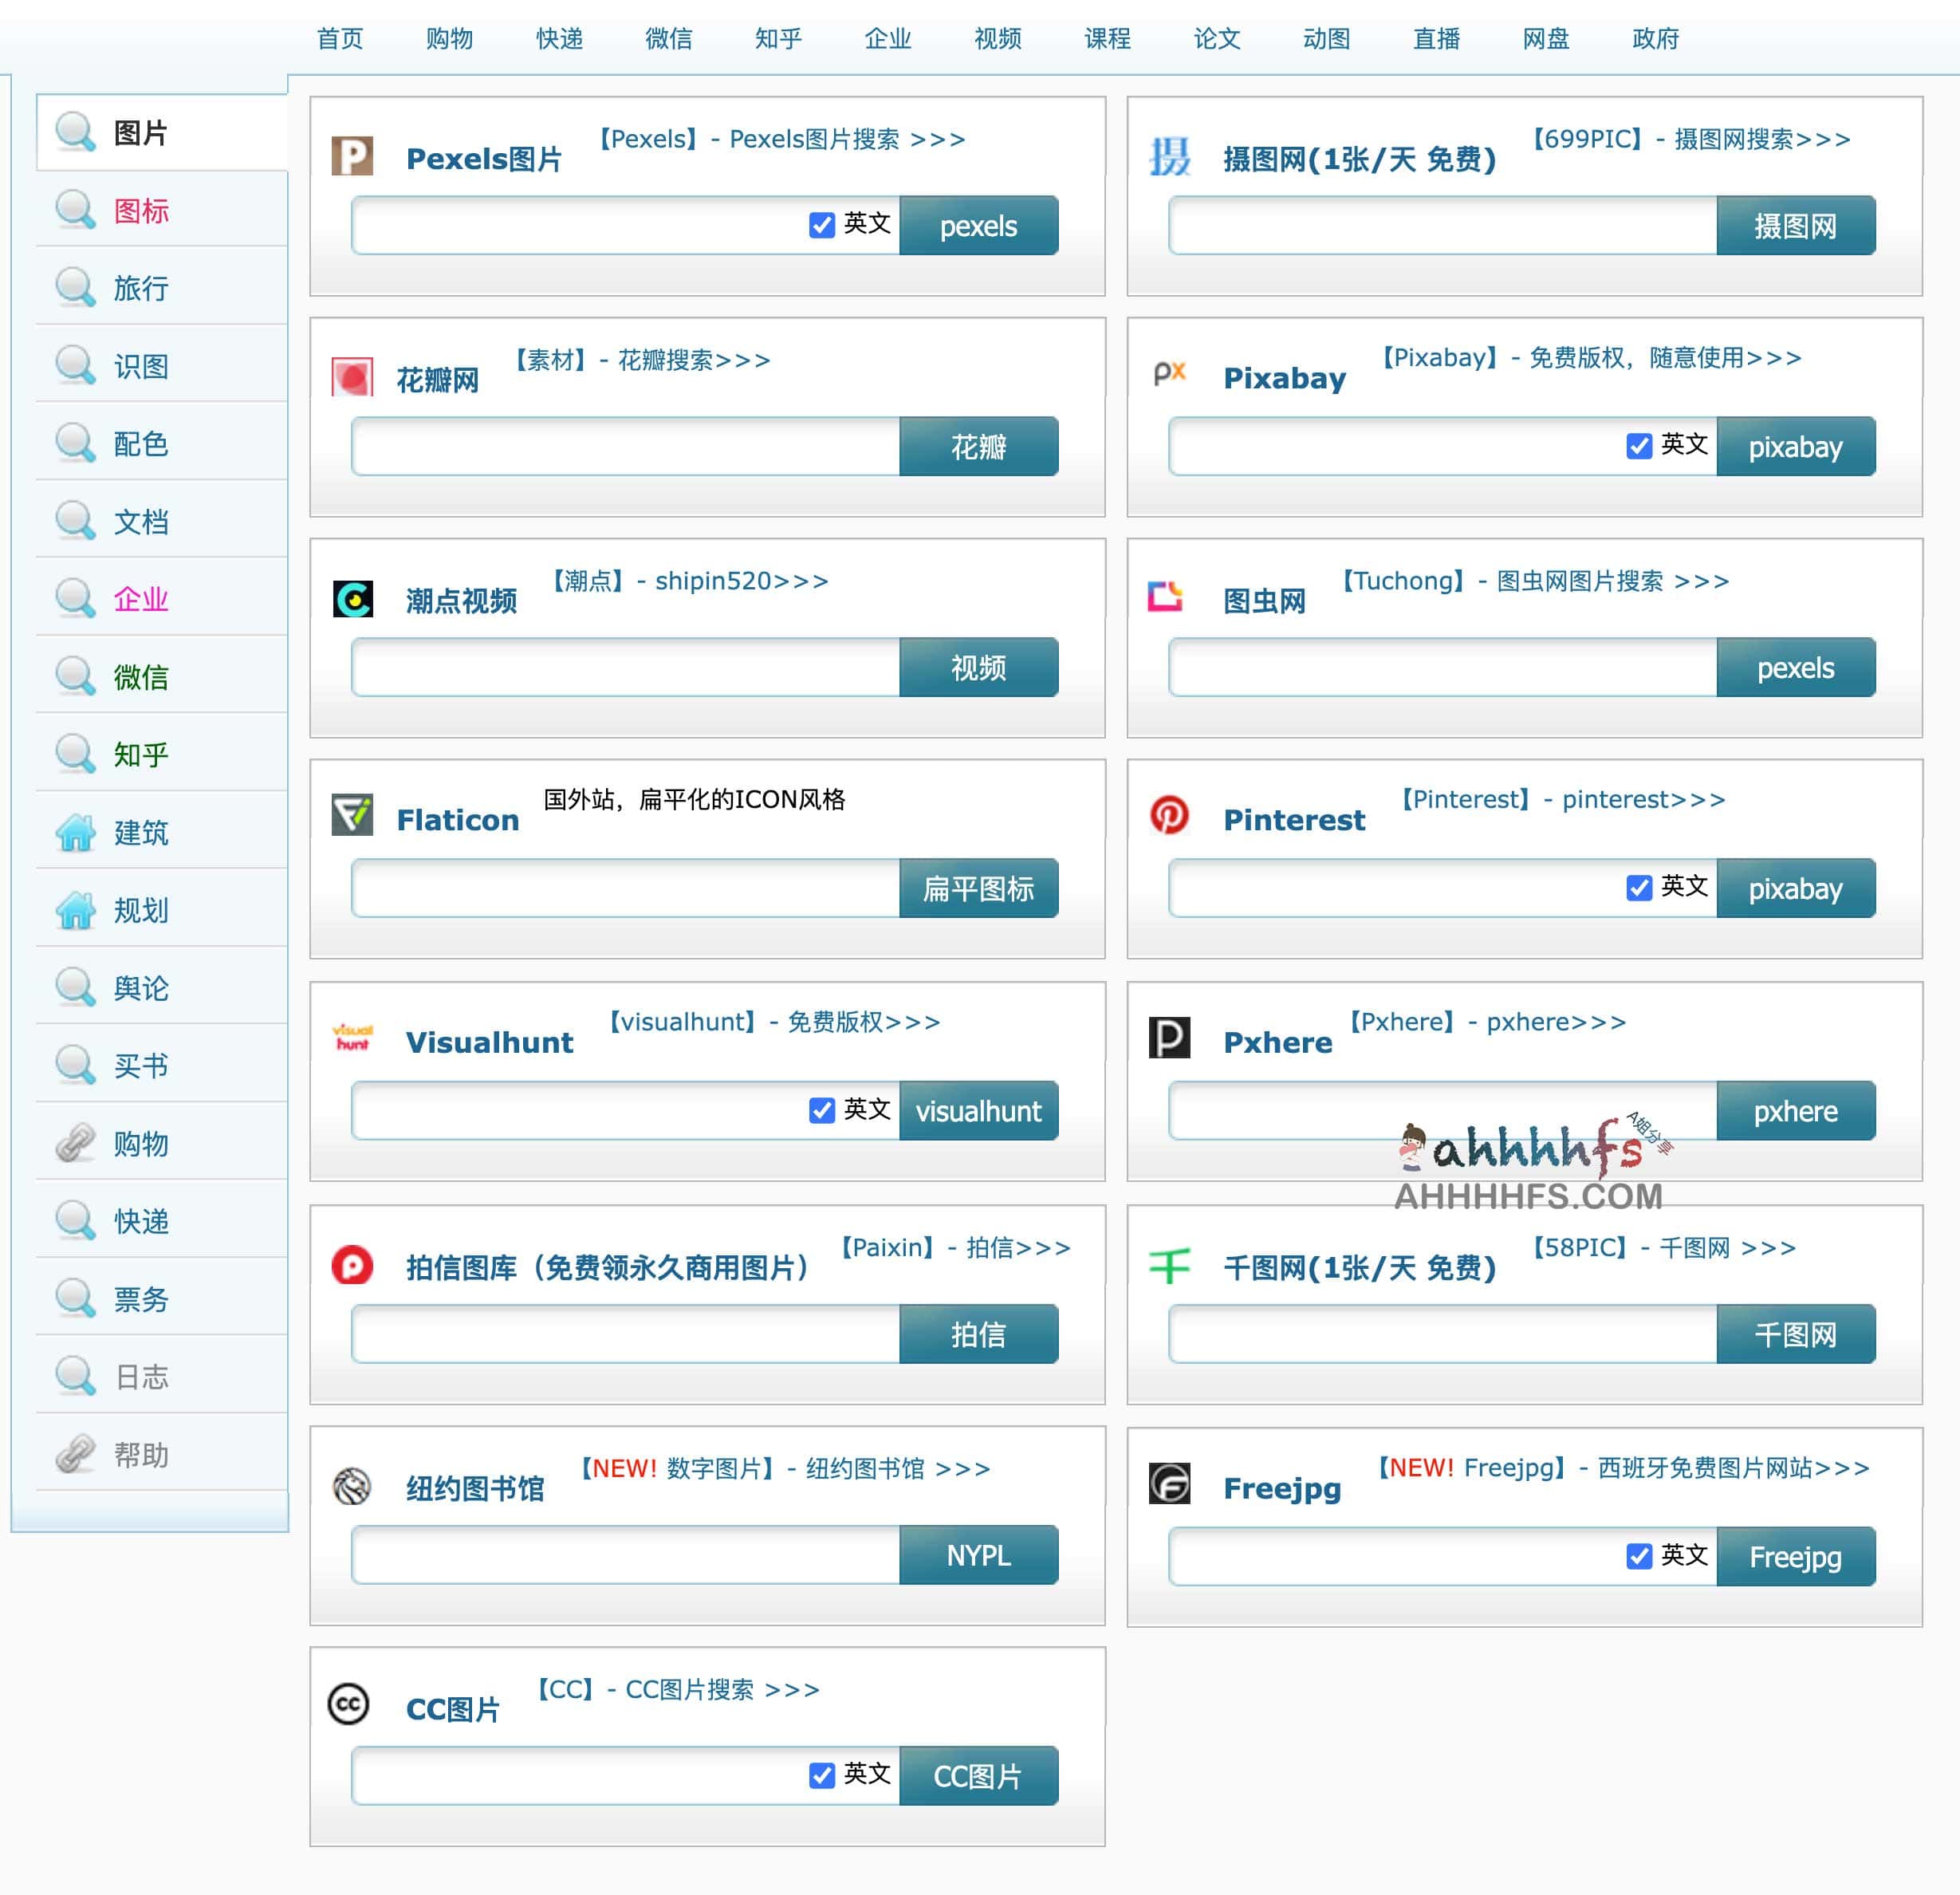The image size is (1960, 1895).
Task: Click the CC图片 creative commons icon
Action: coord(349,1703)
